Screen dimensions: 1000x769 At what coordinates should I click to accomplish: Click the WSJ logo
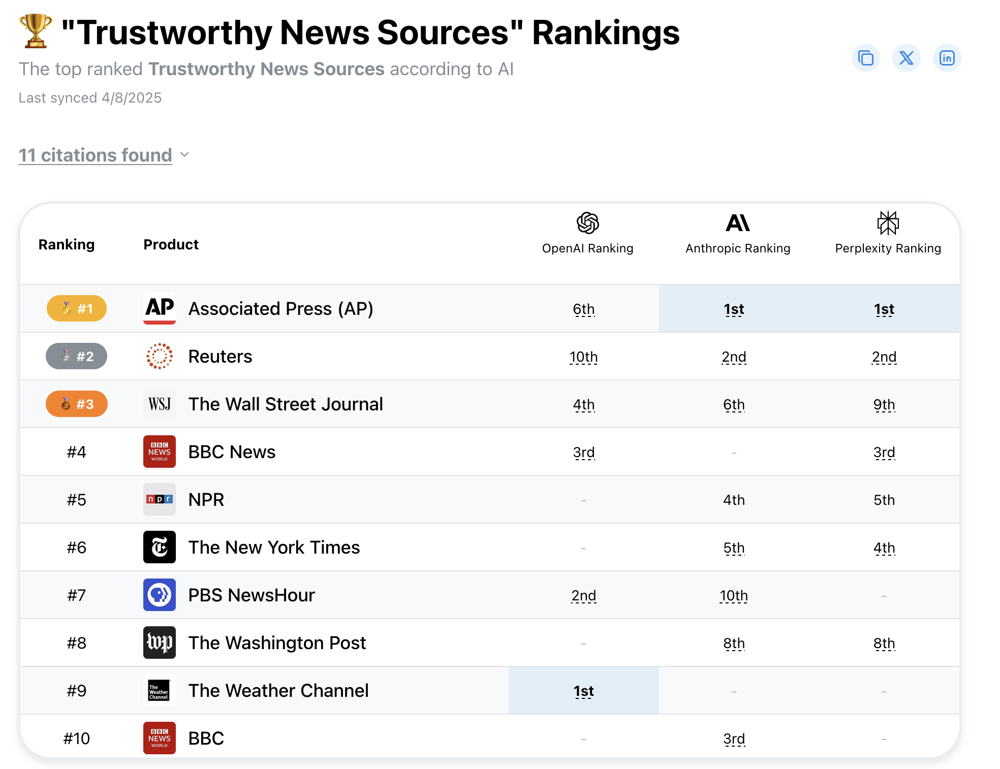(160, 404)
